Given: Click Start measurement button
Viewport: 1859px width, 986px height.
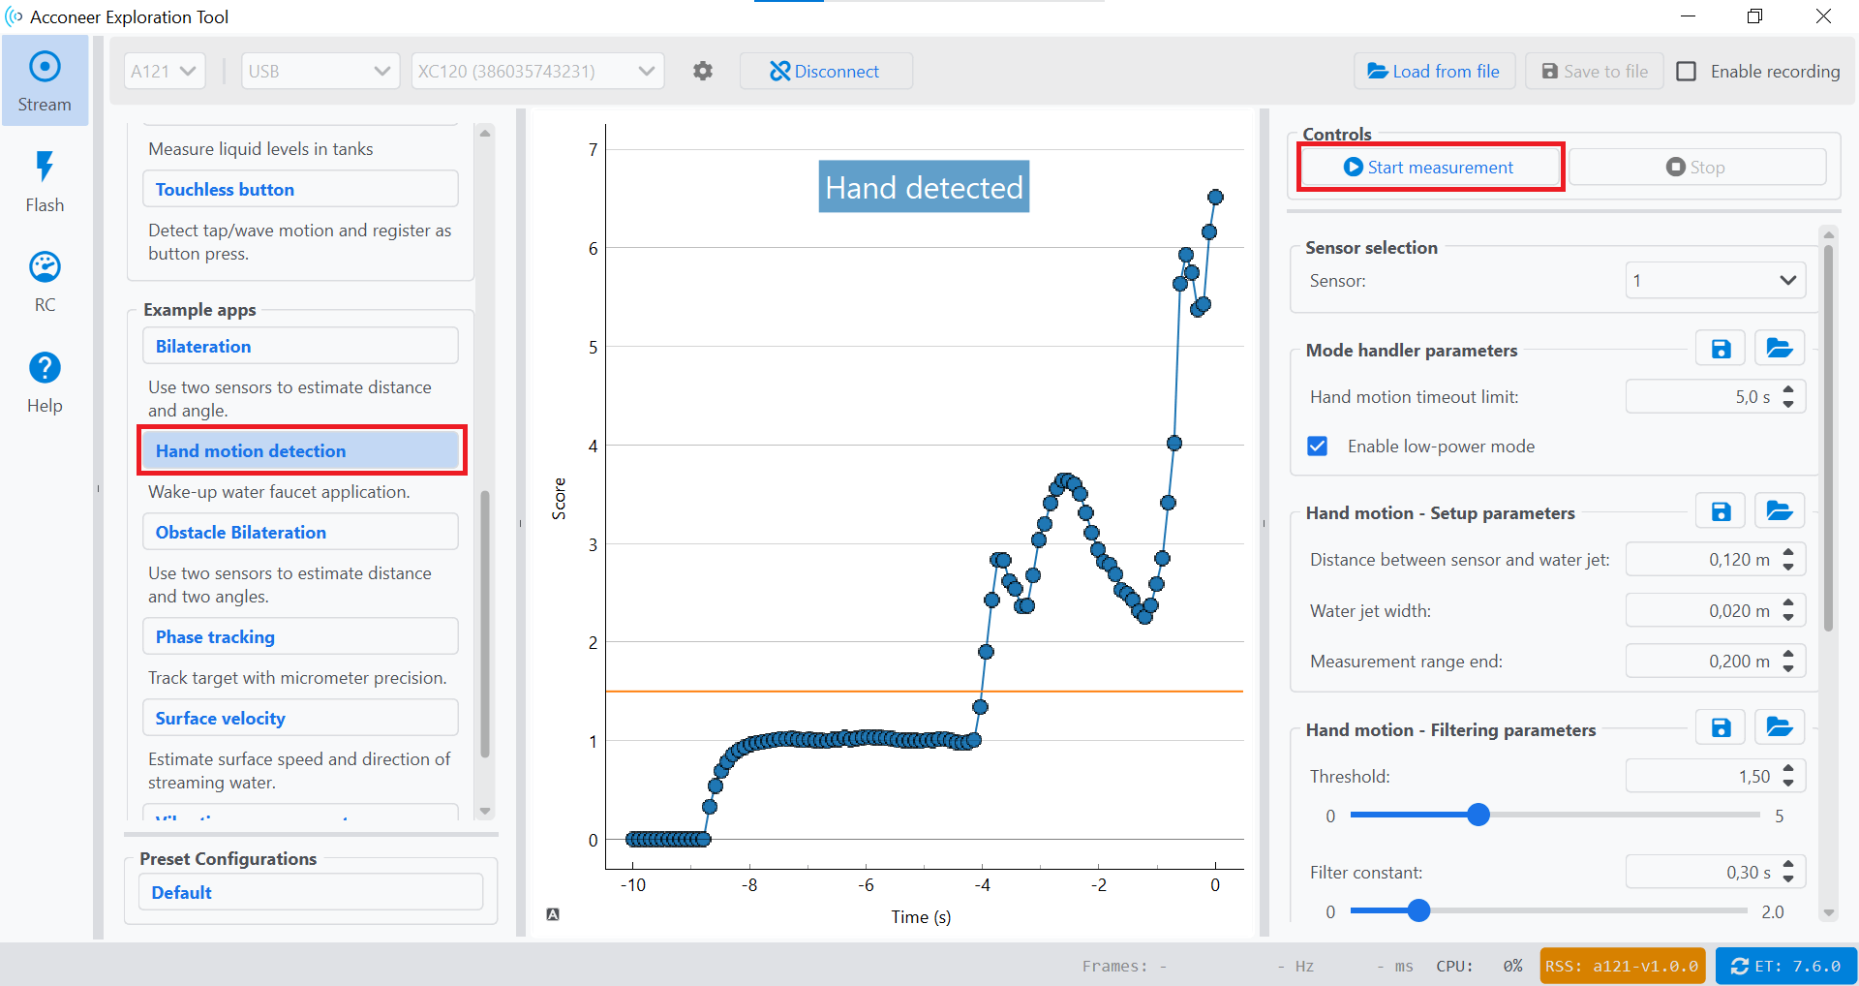Looking at the screenshot, I should coord(1429,168).
